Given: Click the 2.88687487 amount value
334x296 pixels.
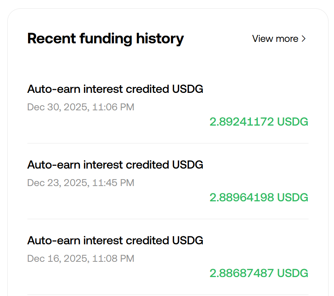Looking at the screenshot, I should click(x=241, y=273).
